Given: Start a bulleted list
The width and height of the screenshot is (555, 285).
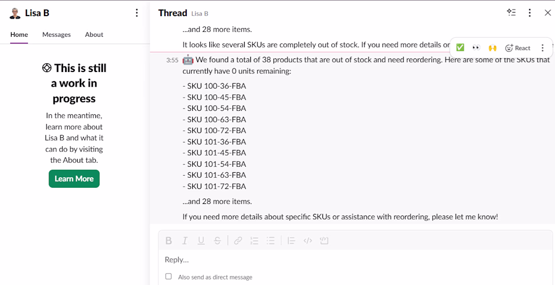Looking at the screenshot, I should pos(270,241).
